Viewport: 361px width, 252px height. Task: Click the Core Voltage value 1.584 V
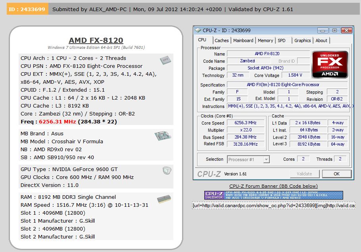click(296, 75)
